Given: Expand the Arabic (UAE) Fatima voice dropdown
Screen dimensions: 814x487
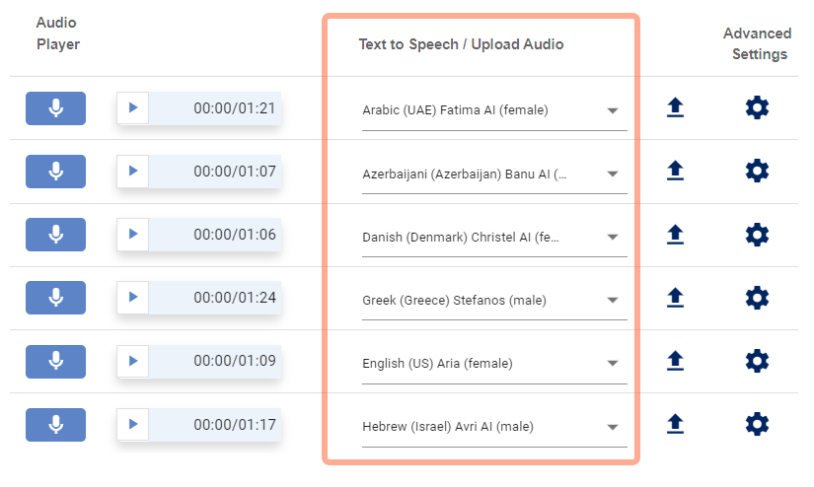Looking at the screenshot, I should 612,110.
